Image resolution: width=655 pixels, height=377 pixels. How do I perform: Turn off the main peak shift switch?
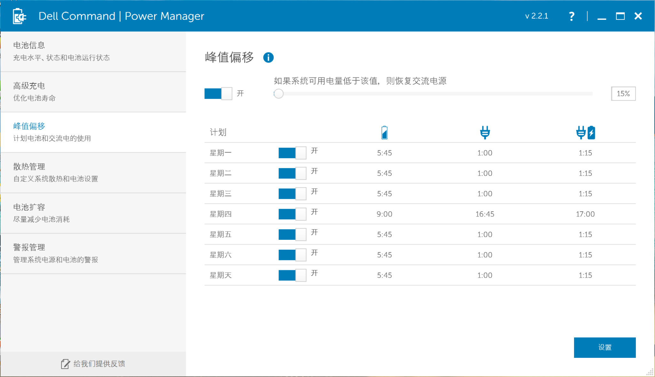[218, 93]
